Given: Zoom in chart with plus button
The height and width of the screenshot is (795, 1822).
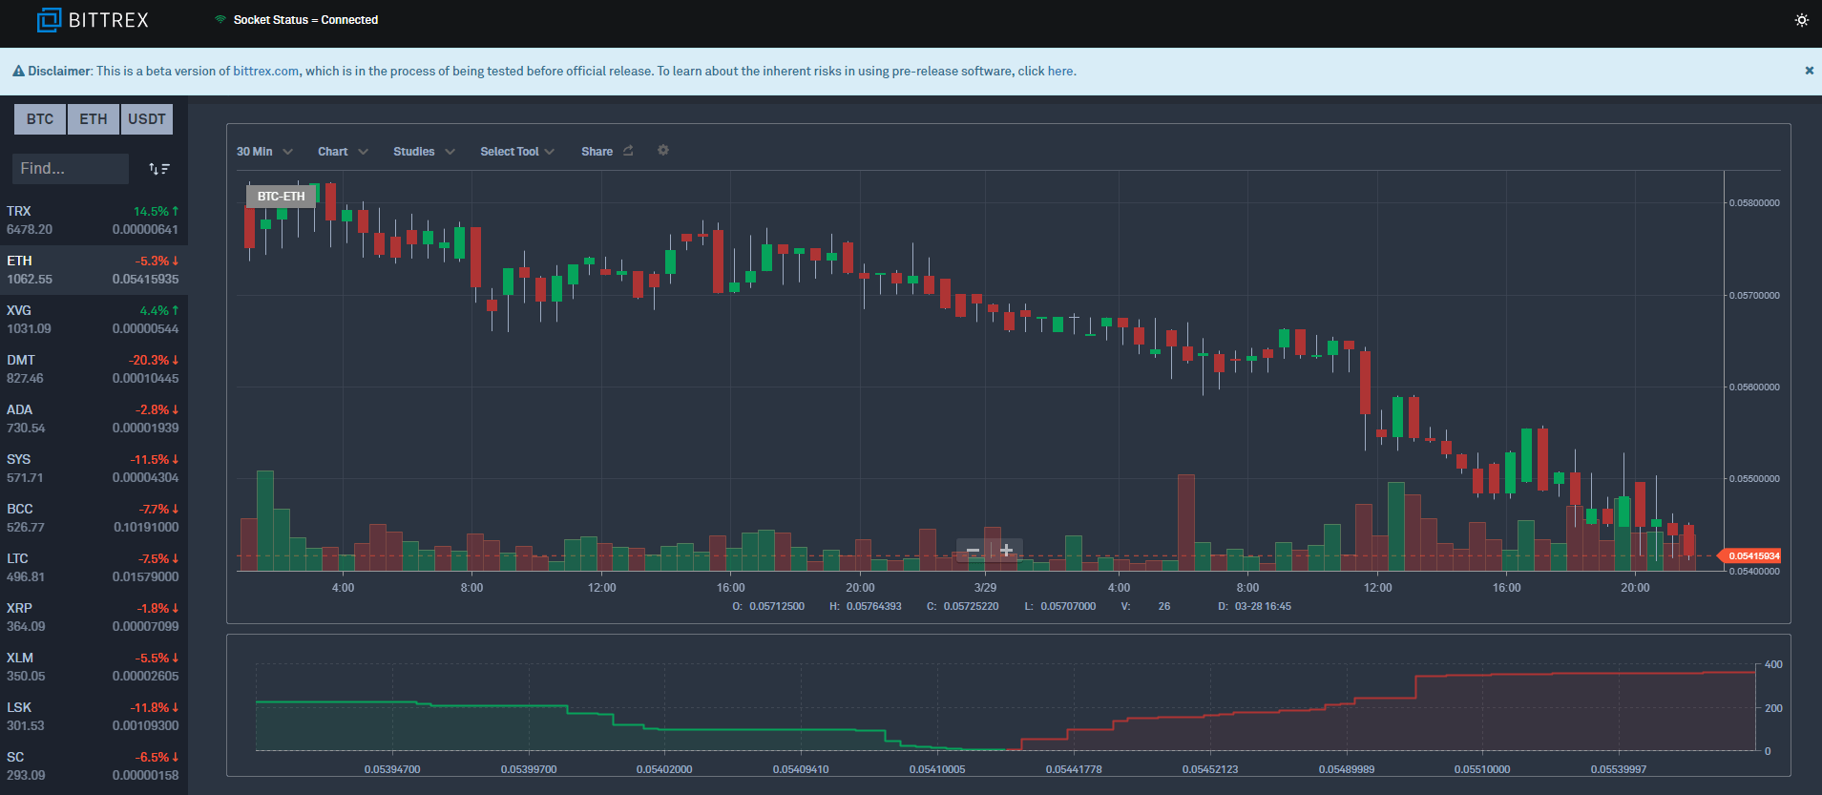Looking at the screenshot, I should (1006, 551).
